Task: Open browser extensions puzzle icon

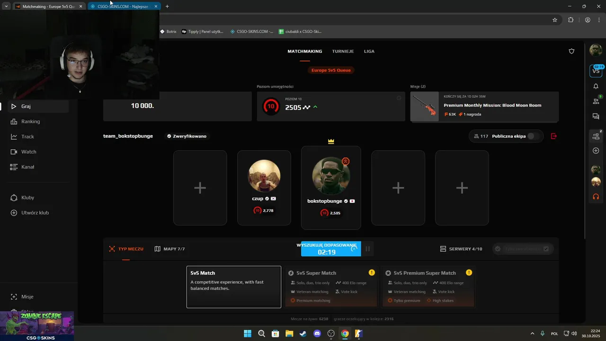Action: pos(570,20)
